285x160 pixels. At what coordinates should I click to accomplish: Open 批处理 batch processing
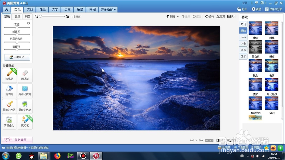pyautogui.click(x=224, y=148)
